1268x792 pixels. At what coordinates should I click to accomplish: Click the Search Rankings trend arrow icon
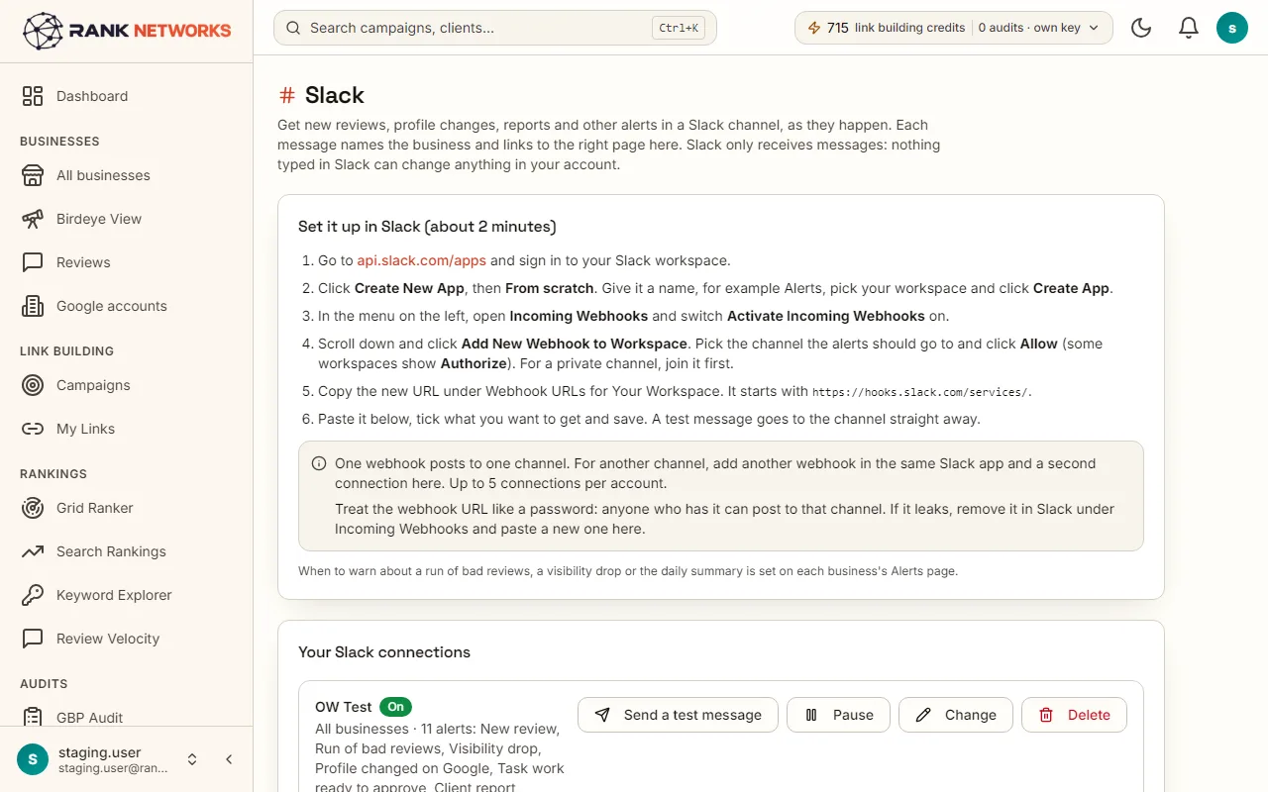33,551
